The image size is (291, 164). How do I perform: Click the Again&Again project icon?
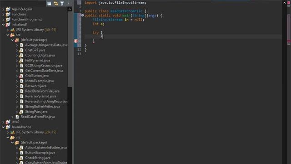pos(8,9)
